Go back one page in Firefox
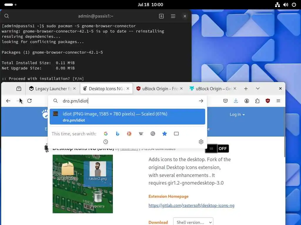This screenshot has height=225, width=301. click(x=8, y=101)
